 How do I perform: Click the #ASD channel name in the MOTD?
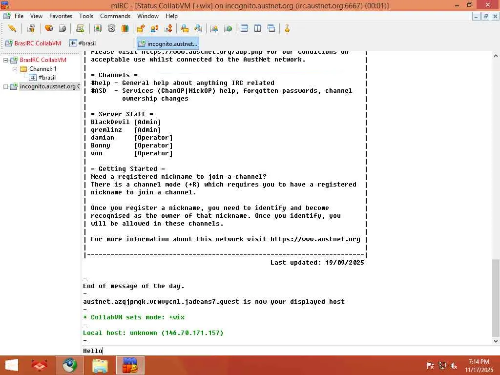(99, 91)
